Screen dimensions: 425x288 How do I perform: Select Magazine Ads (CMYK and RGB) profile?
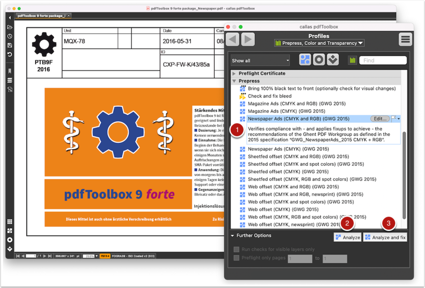297,103
